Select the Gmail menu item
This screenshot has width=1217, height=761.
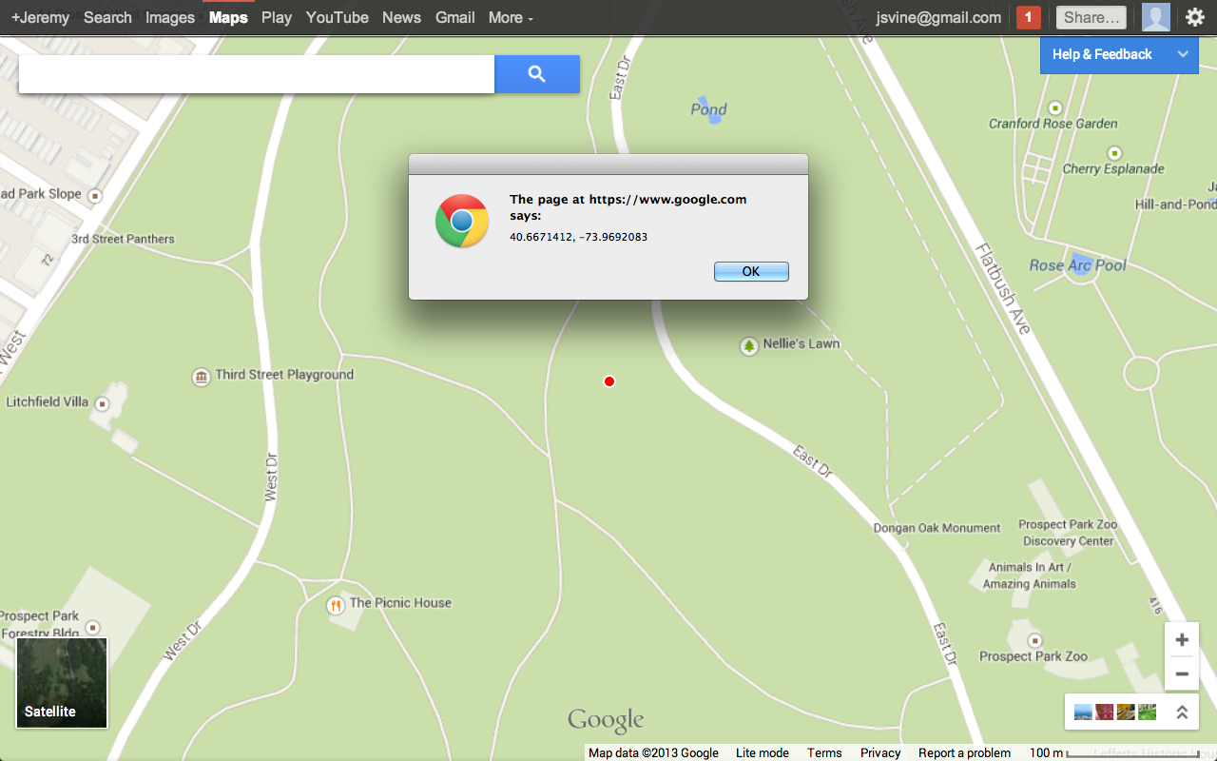[x=455, y=17]
